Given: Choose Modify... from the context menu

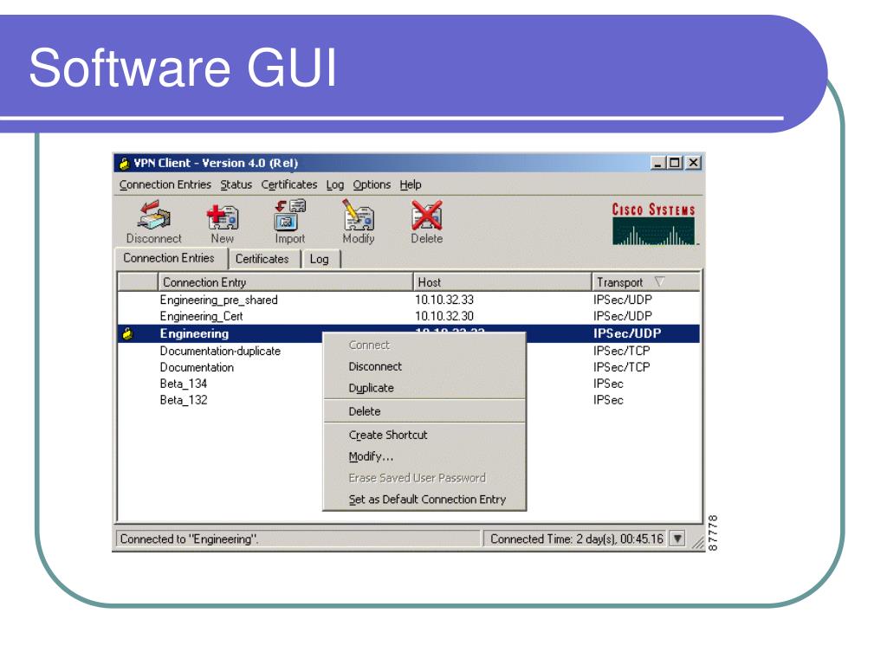Looking at the screenshot, I should [424, 456].
